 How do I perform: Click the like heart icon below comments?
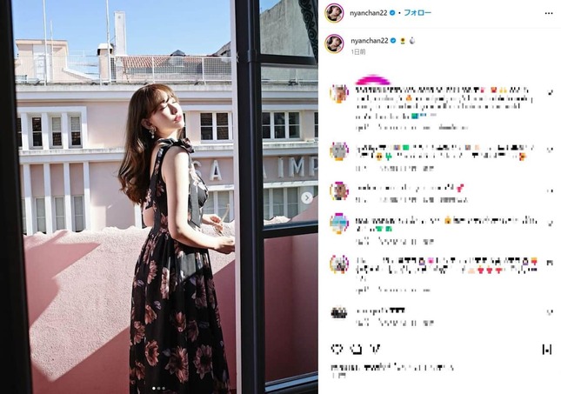click(337, 349)
